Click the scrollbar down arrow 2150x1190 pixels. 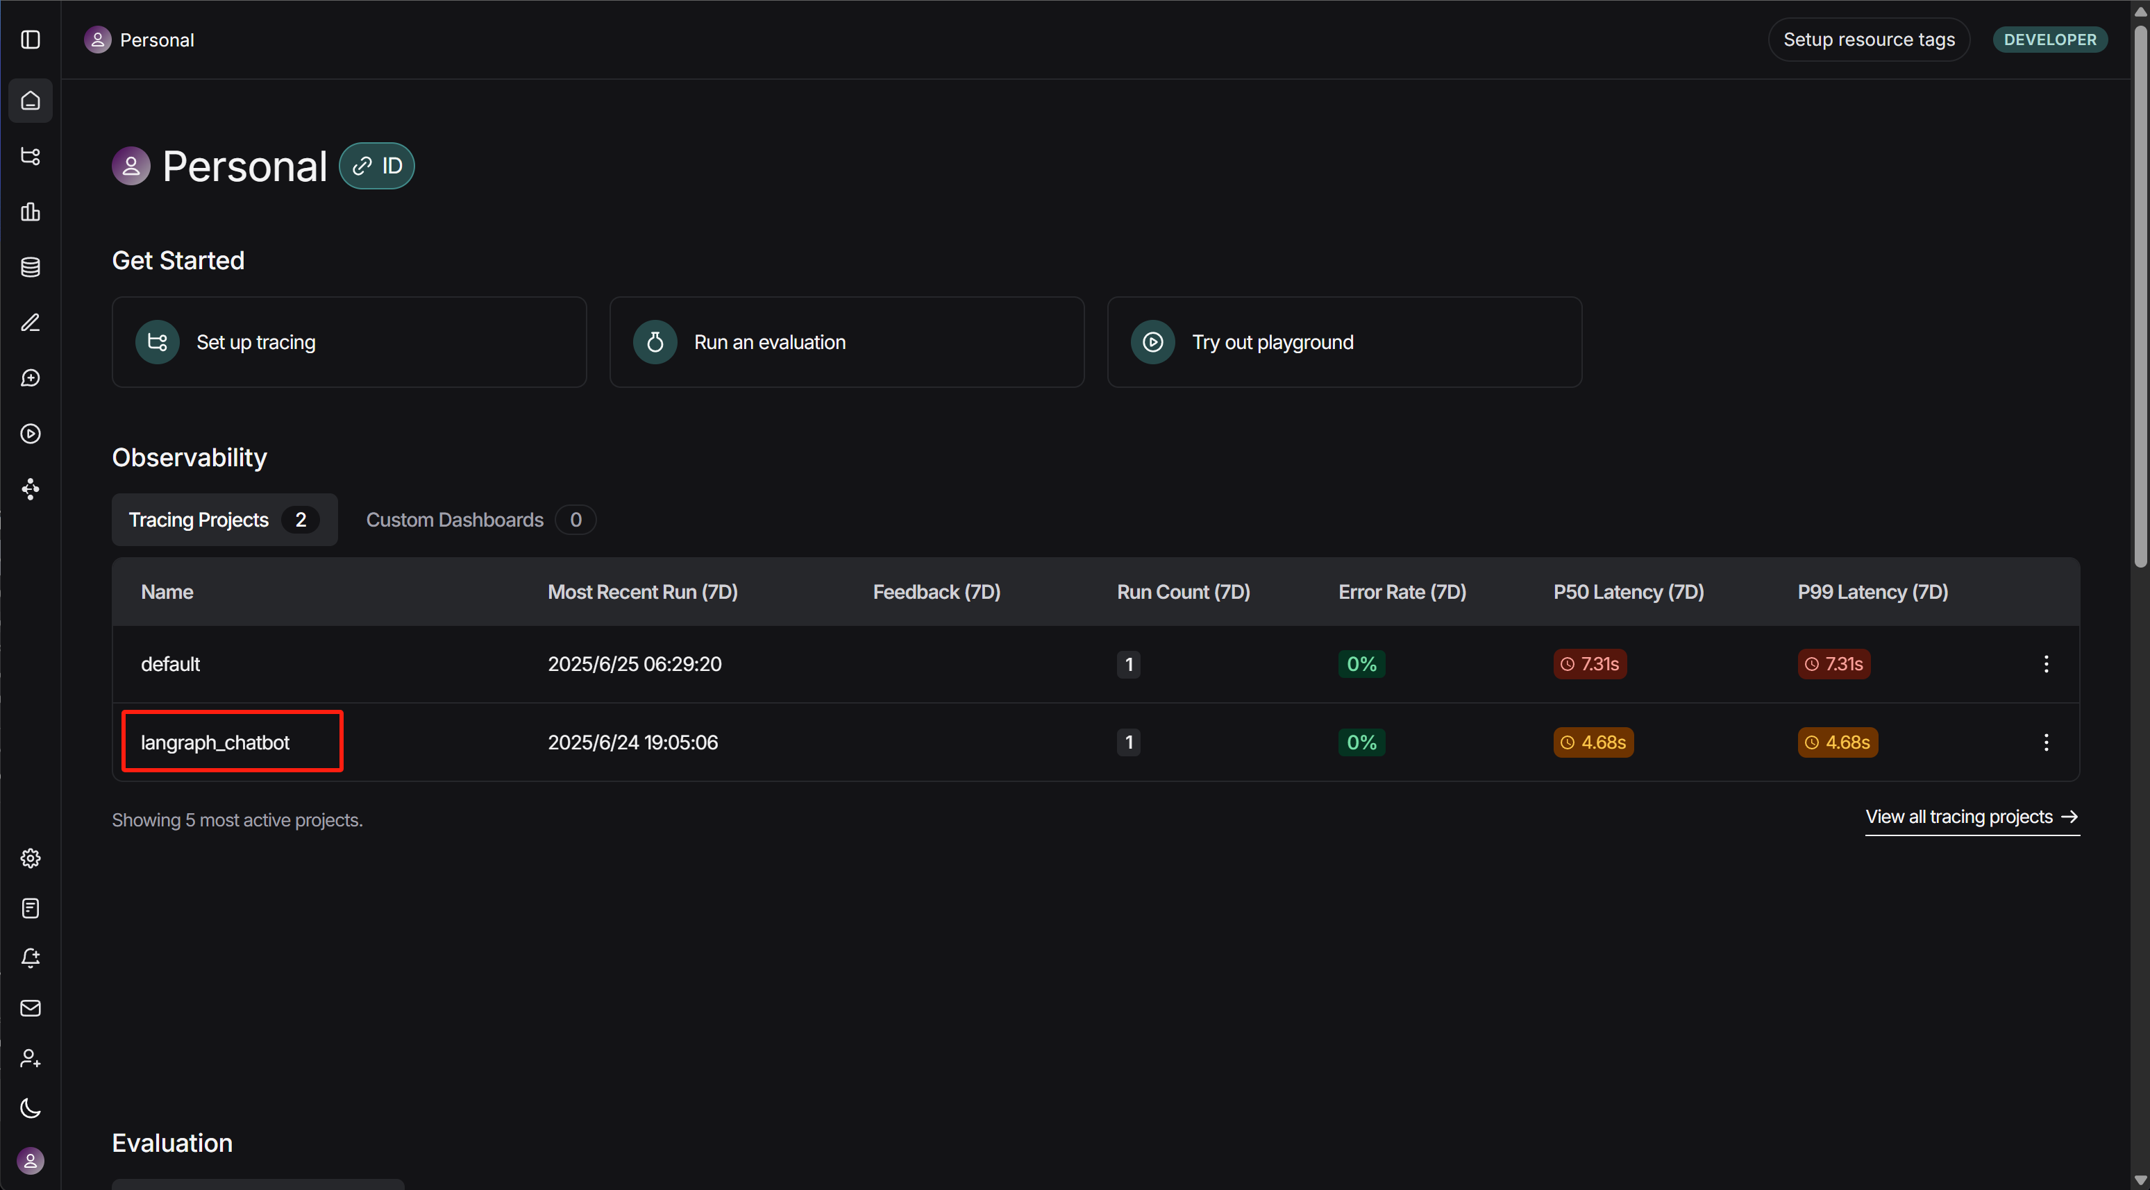coord(2141,1180)
